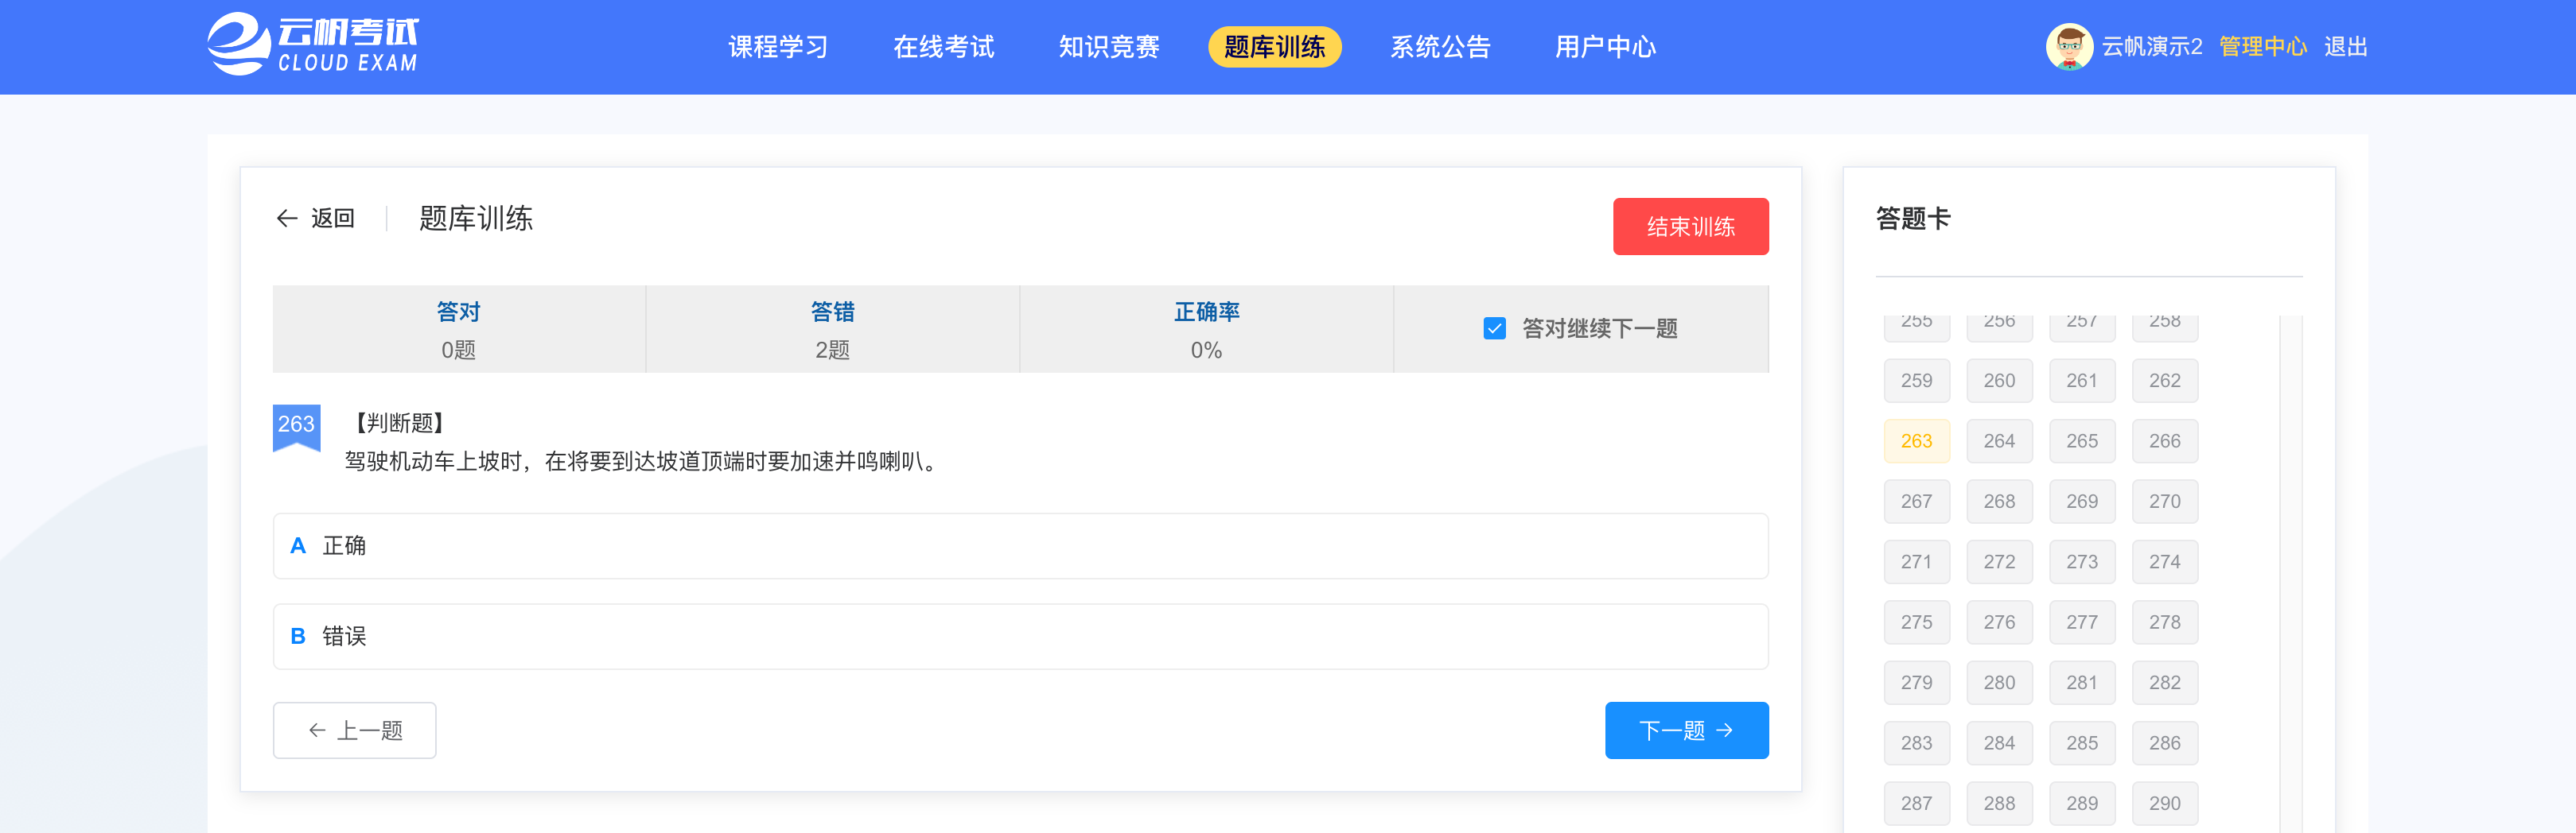
Task: Click username 云帆演示2
Action: [x=2151, y=47]
